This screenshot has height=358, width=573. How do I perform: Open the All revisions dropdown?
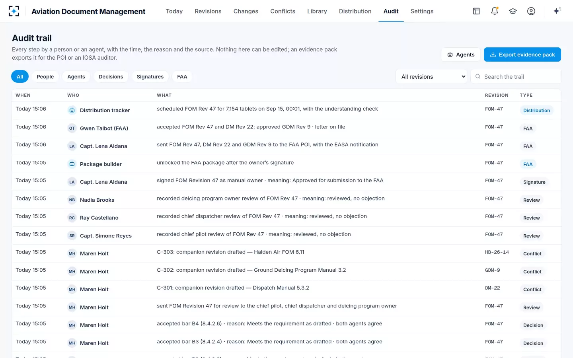[x=432, y=76]
